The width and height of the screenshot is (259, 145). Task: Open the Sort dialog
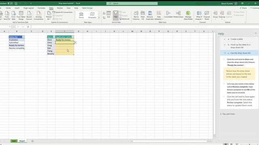pyautogui.click(x=109, y=14)
